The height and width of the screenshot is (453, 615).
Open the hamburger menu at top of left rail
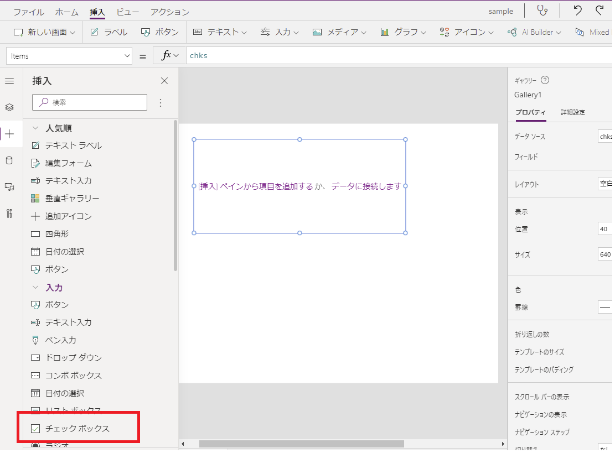(x=9, y=81)
